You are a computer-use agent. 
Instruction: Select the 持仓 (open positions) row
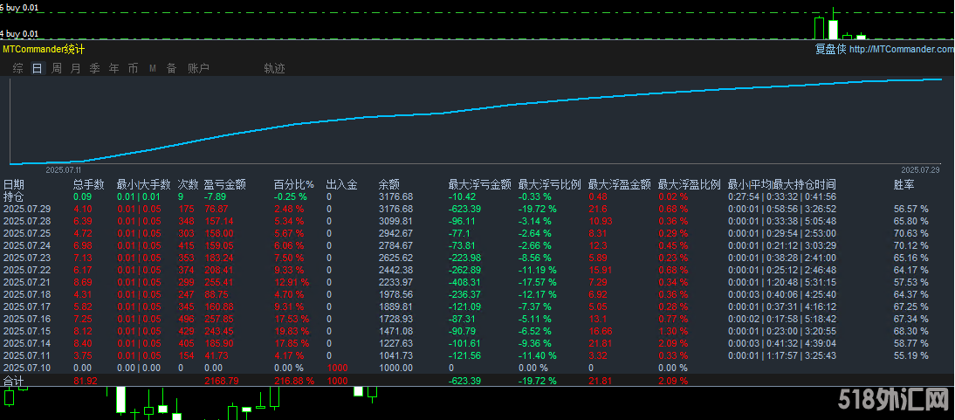(x=14, y=196)
